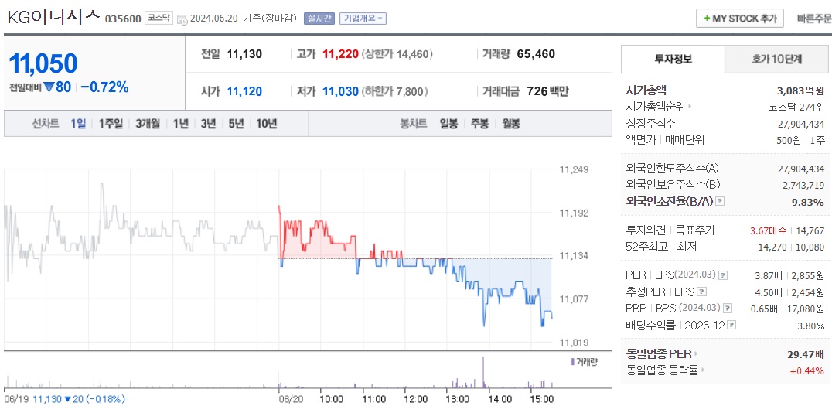Click the 동일업종 PER value 29.47배
Screen dimensions: 832x413
806,353
